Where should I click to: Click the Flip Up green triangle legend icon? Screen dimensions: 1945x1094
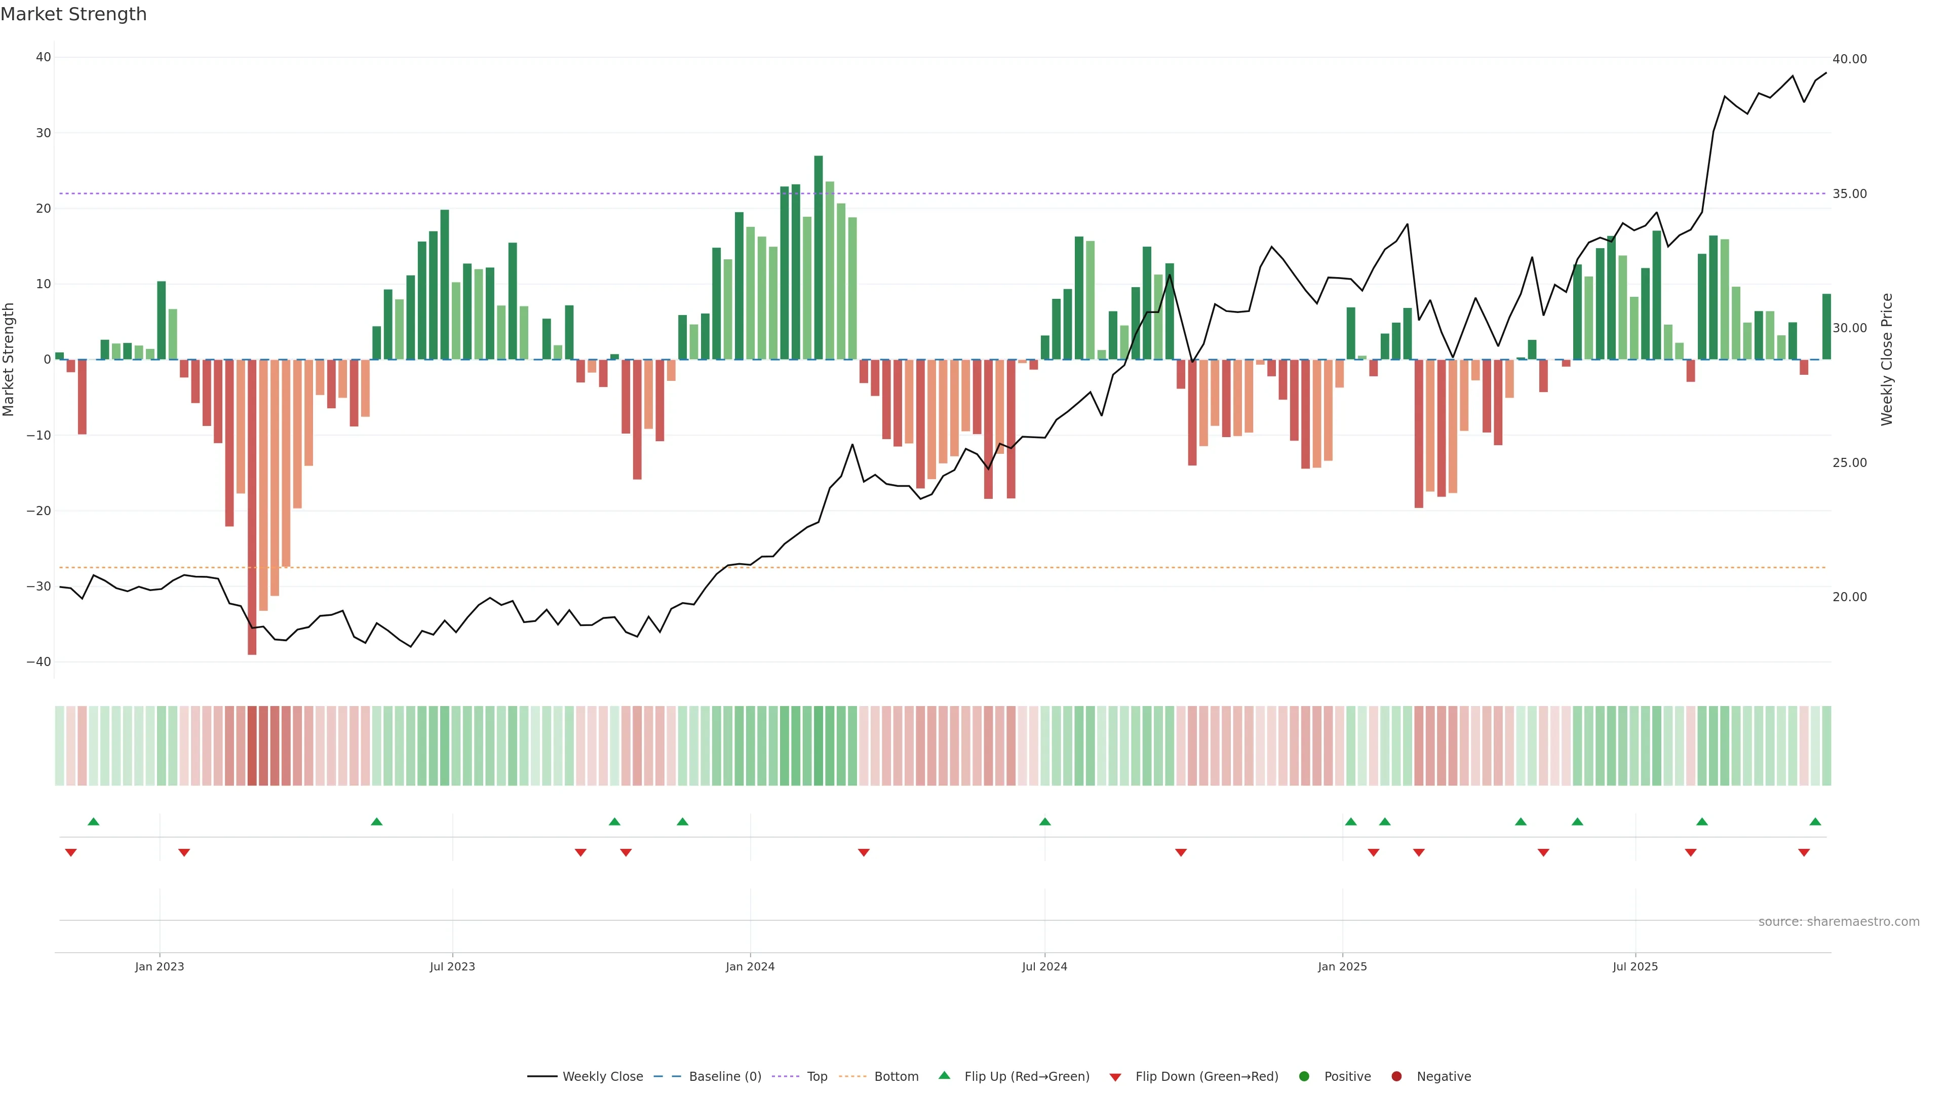point(944,1076)
